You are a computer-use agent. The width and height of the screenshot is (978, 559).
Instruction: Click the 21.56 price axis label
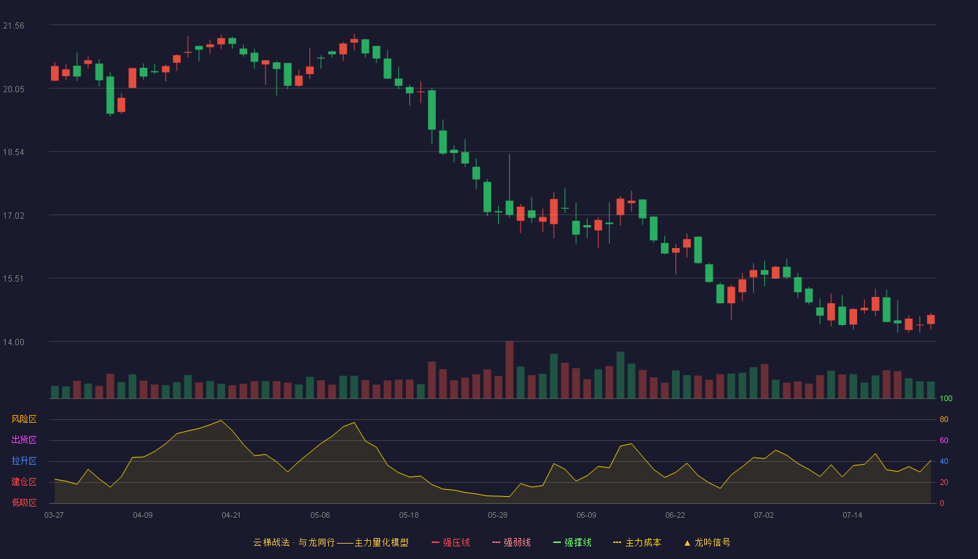click(x=13, y=26)
